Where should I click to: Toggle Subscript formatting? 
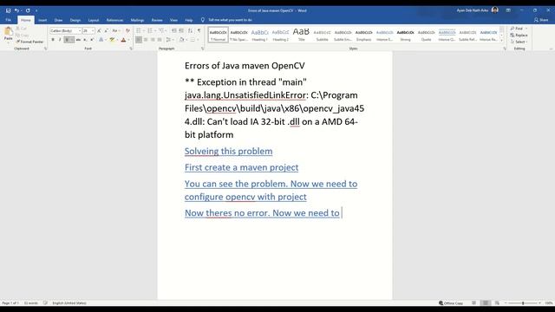85,40
